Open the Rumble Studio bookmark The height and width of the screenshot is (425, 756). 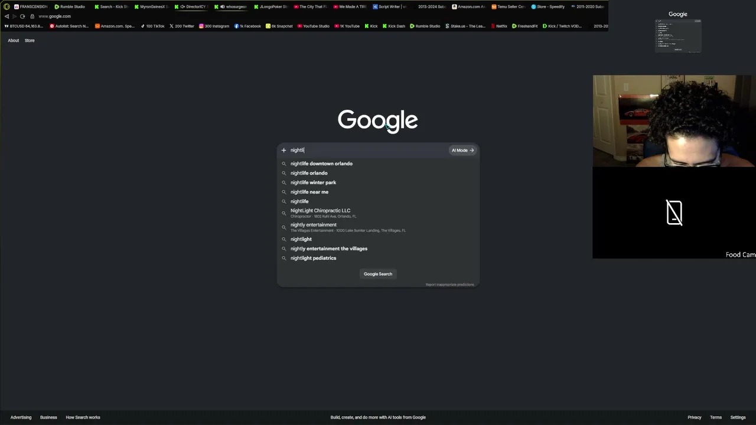[x=425, y=26]
